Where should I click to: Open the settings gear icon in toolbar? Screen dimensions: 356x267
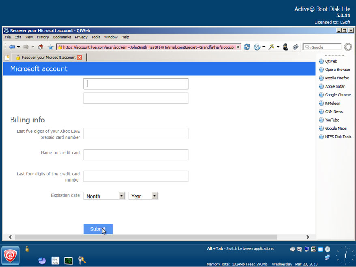[x=348, y=47]
